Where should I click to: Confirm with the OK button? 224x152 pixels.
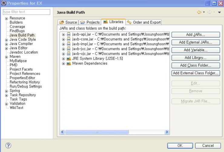pos(180,146)
